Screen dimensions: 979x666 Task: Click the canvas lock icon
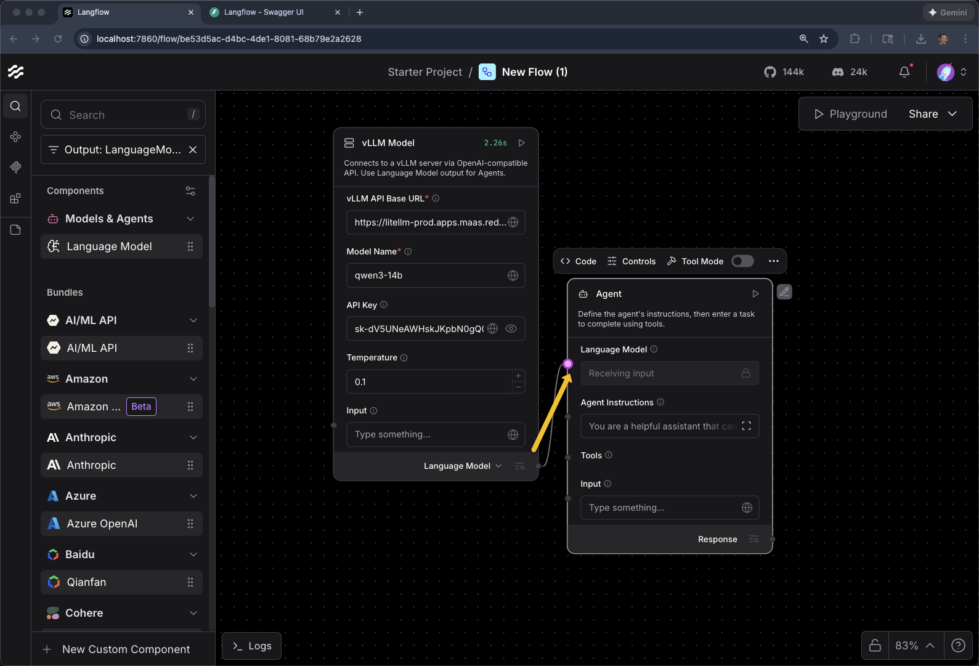[x=875, y=645]
